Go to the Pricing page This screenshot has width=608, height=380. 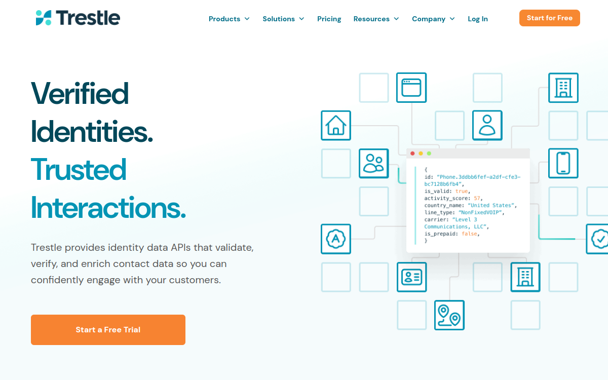[329, 19]
